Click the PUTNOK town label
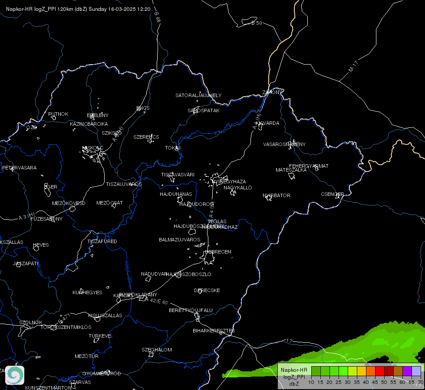The image size is (425, 390). point(58,114)
